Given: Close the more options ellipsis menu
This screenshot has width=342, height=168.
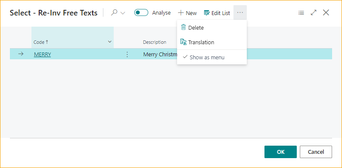Looking at the screenshot, I should click(240, 12).
